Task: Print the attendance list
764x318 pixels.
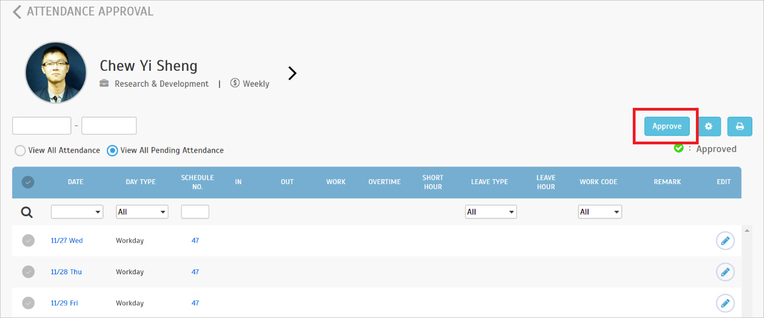Action: 740,126
